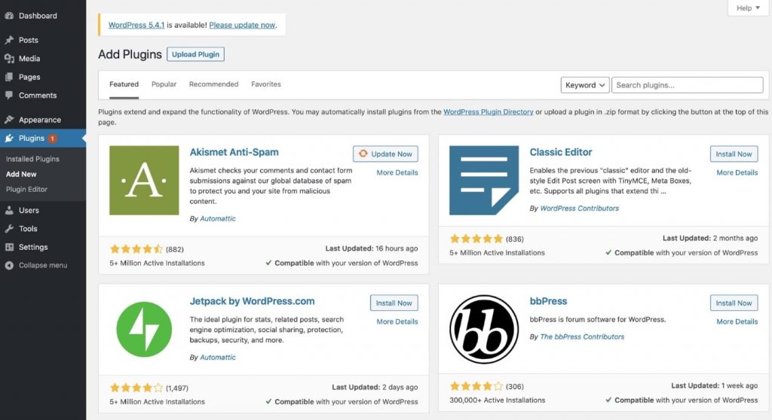Click the Jetpack green lightning logo
This screenshot has width=772, height=420.
pyautogui.click(x=144, y=329)
